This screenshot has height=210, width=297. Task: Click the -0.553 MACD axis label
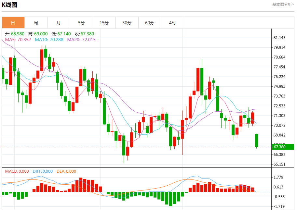click(x=279, y=197)
